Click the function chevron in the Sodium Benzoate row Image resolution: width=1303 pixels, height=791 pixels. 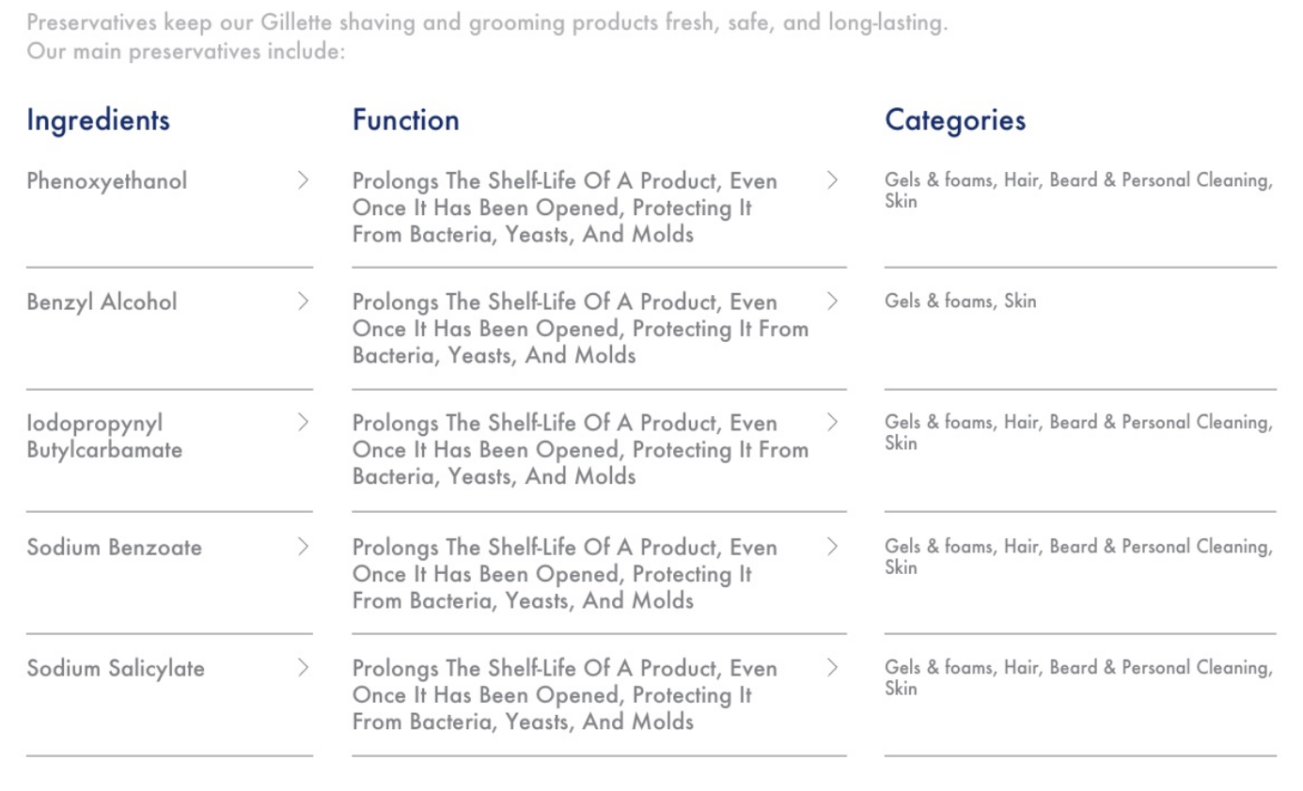click(832, 547)
